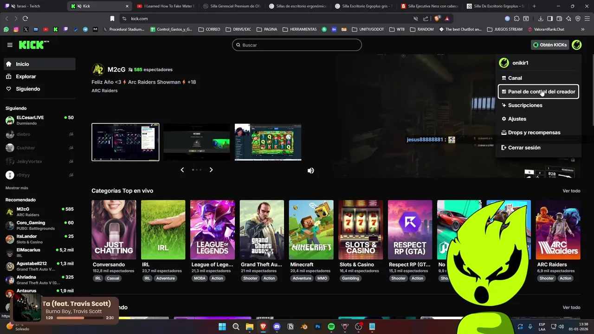Open ELCesarLIVE channel in the sidebar
Image resolution: width=594 pixels, height=334 pixels.
(x=39, y=121)
